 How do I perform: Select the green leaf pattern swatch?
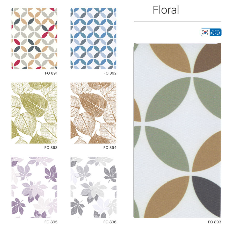[34, 113]
